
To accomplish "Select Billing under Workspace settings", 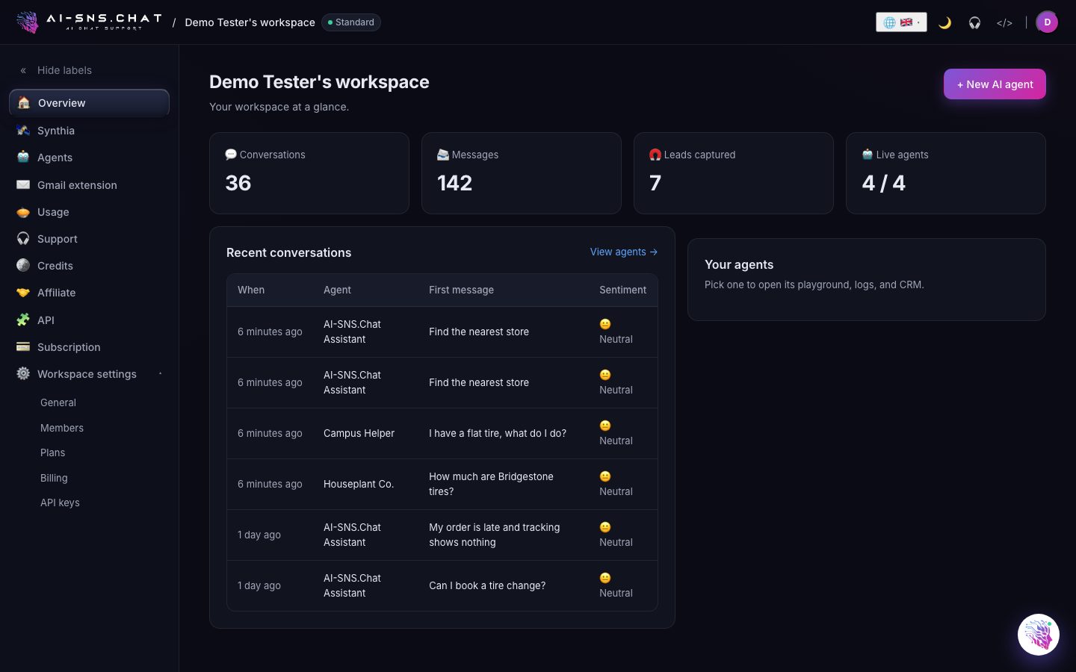I will tap(54, 478).
